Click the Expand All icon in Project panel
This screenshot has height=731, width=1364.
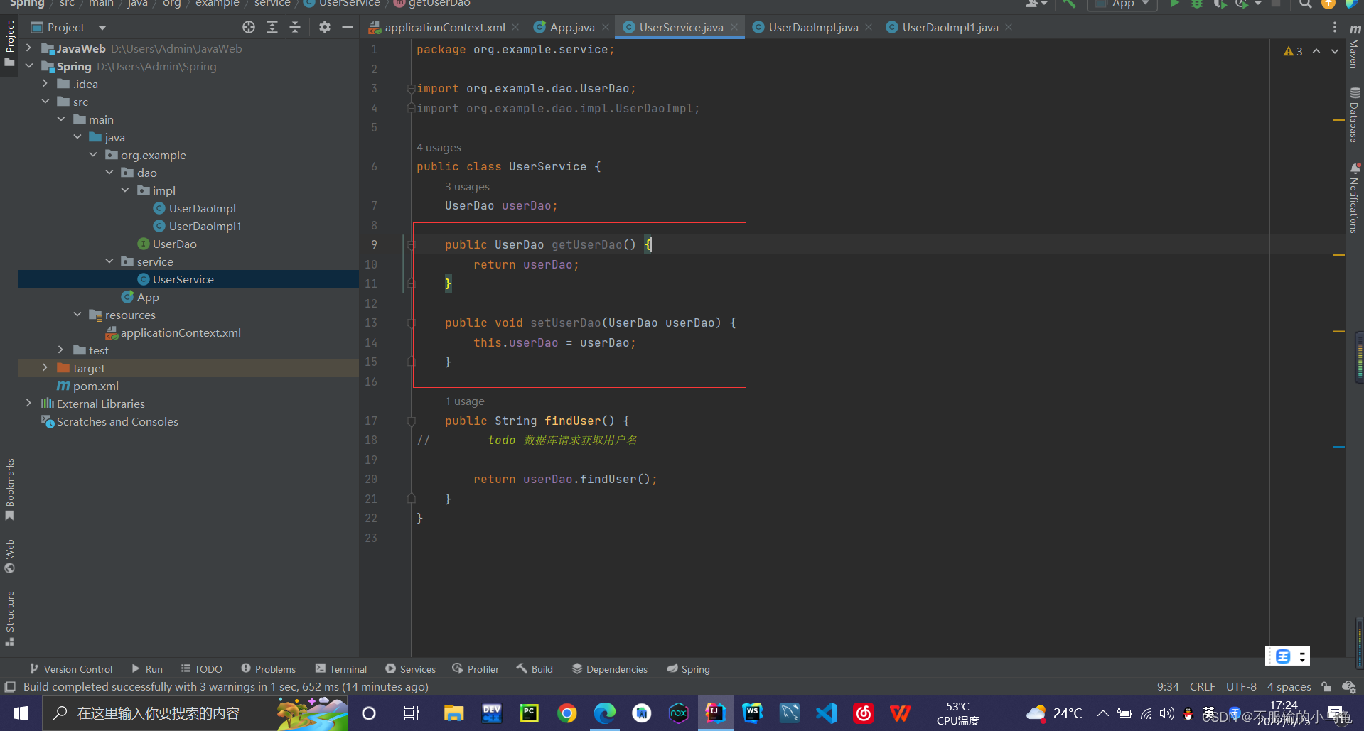[272, 27]
